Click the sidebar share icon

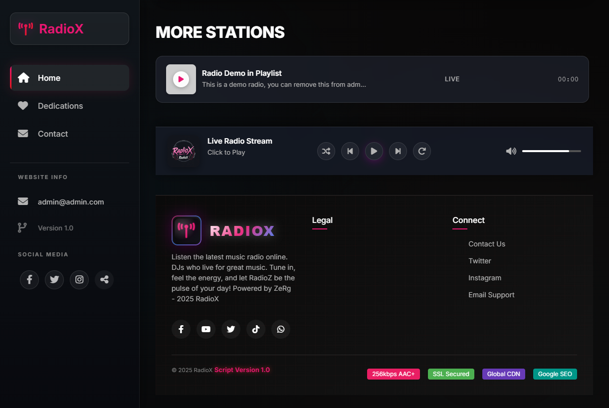[104, 280]
